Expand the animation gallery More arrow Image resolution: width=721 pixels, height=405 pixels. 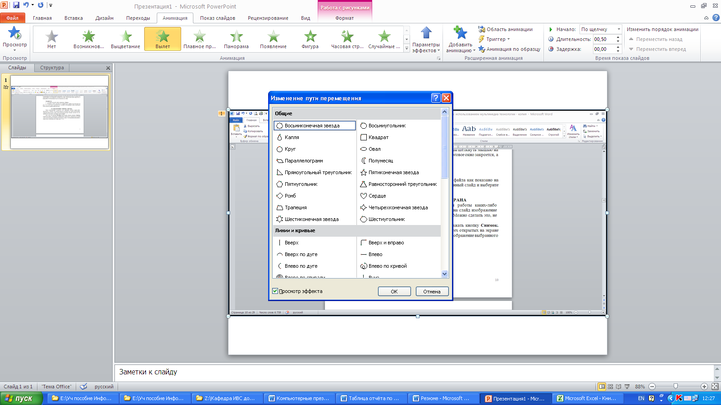(x=406, y=48)
